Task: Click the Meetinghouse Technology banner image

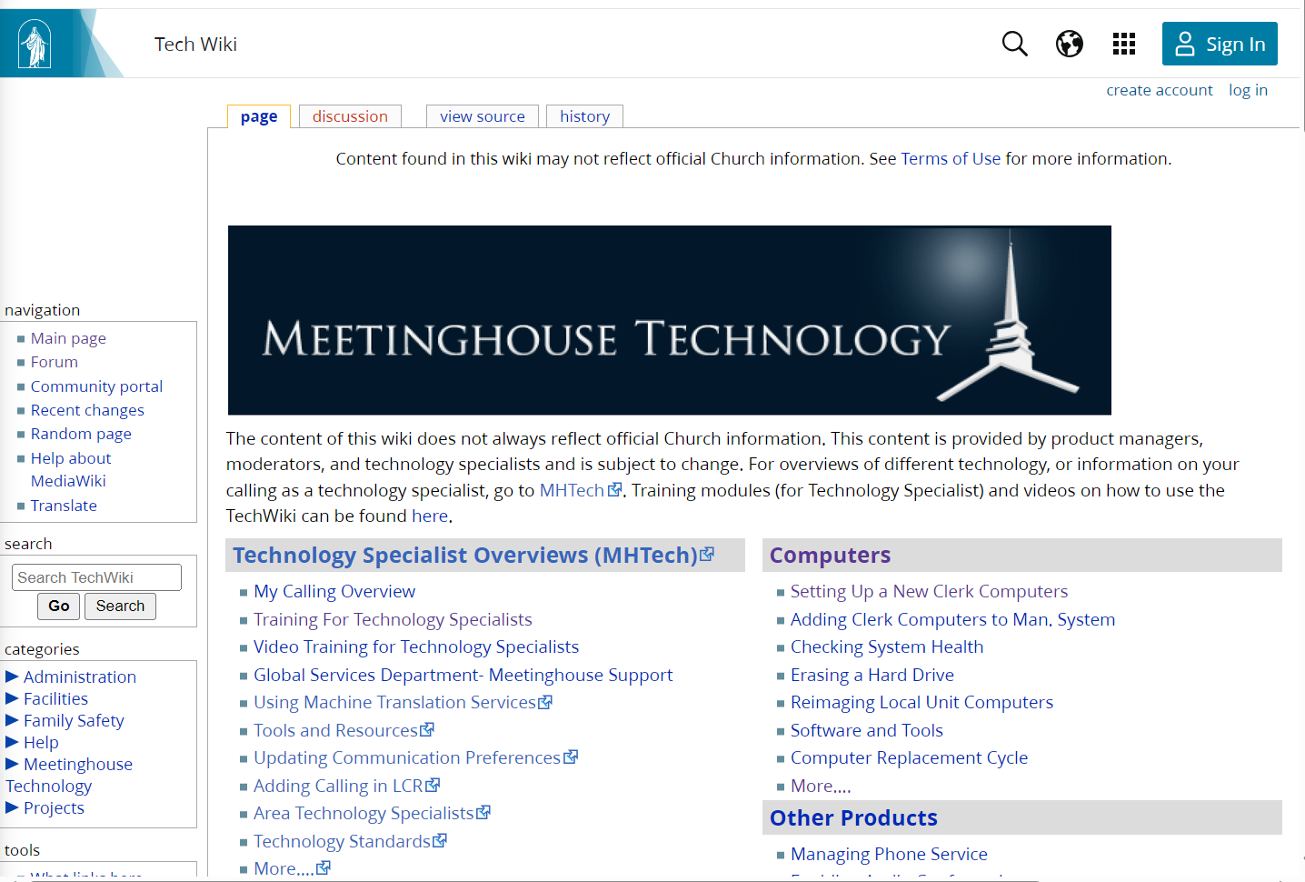Action: pyautogui.click(x=669, y=320)
